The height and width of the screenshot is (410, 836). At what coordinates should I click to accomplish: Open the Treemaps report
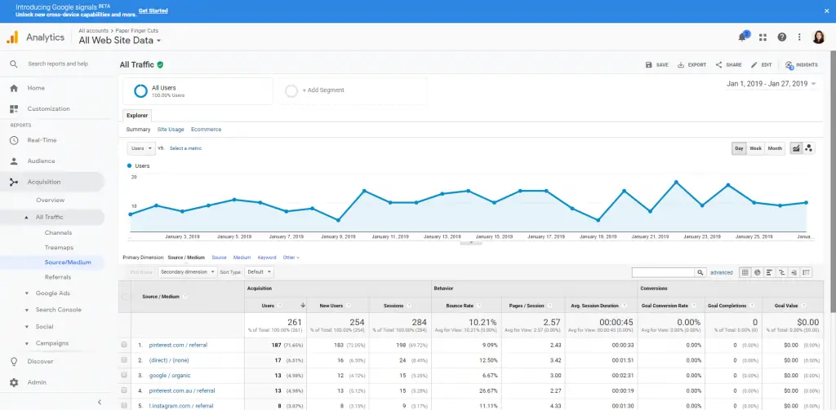pos(59,248)
